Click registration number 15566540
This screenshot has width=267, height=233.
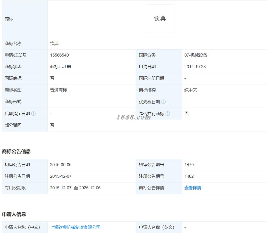60,55
